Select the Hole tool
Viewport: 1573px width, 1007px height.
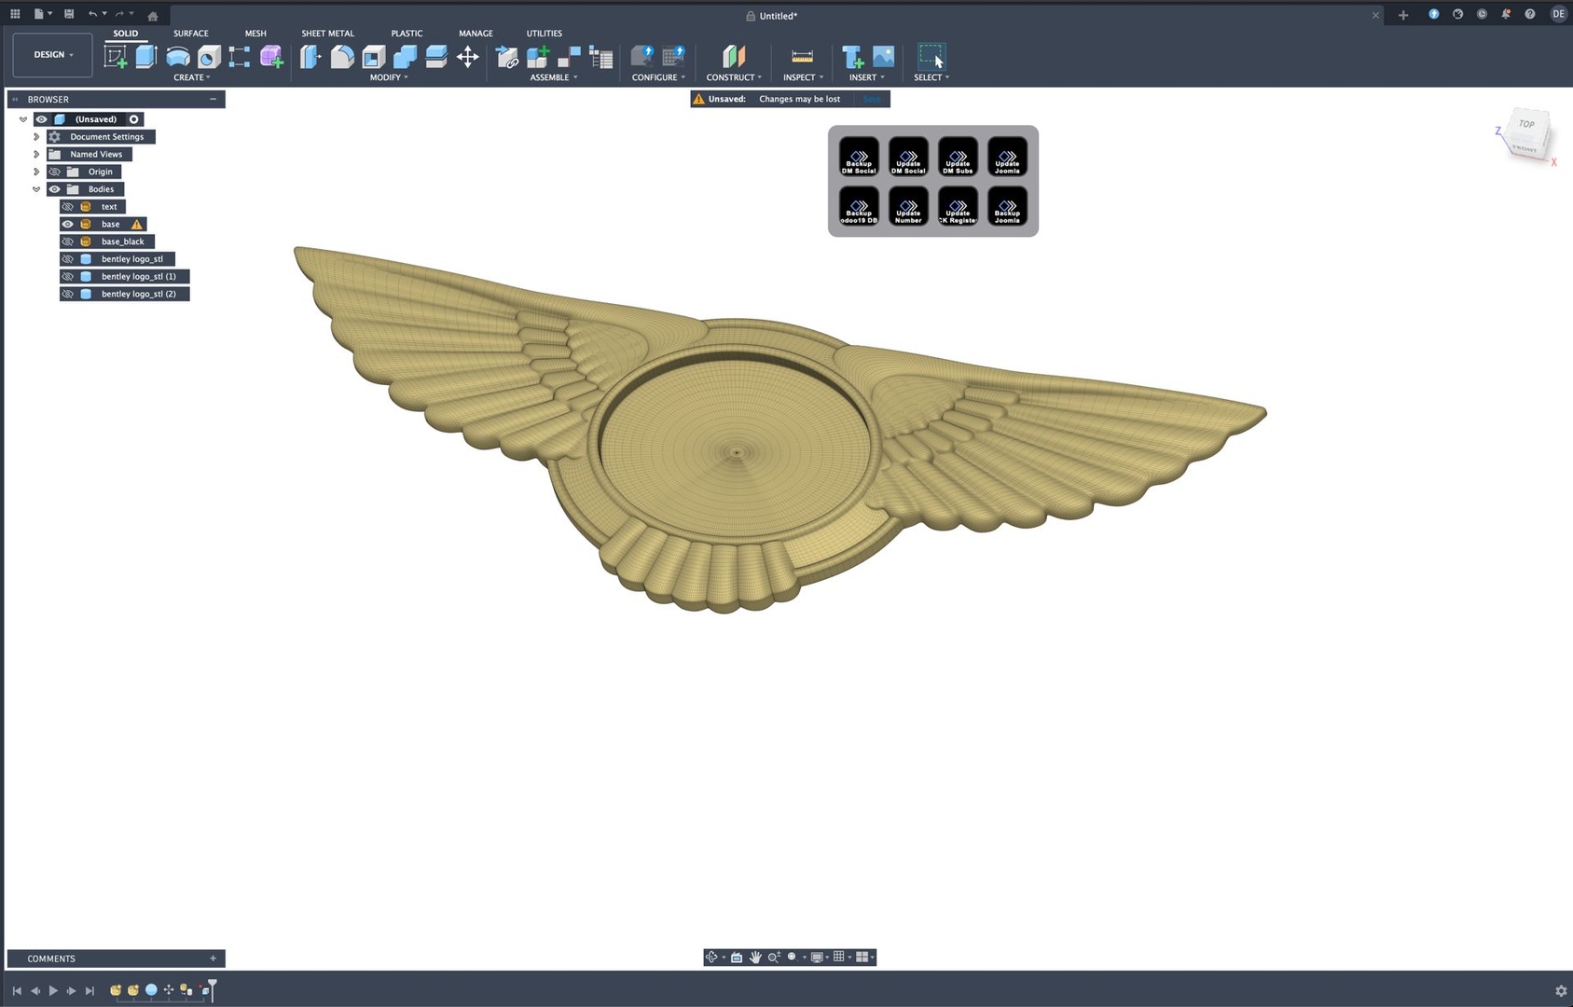click(x=208, y=56)
